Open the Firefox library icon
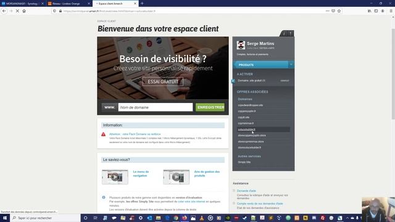This screenshot has width=395, height=222. point(369,11)
